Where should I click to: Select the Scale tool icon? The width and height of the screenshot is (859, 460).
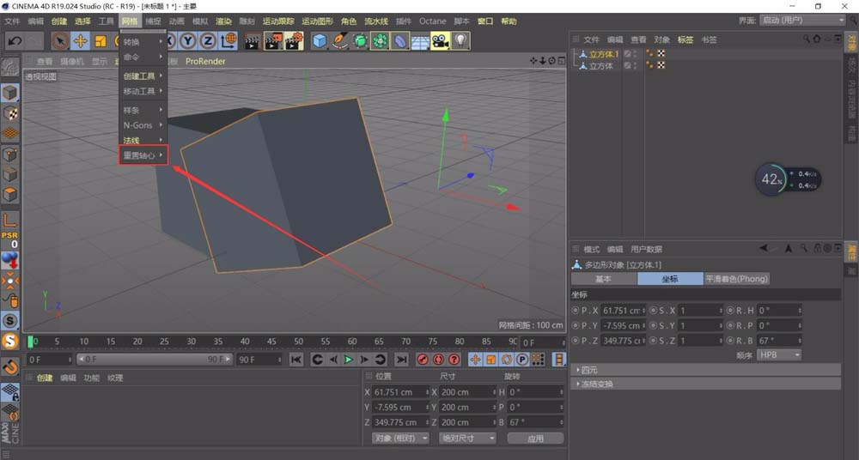point(101,41)
